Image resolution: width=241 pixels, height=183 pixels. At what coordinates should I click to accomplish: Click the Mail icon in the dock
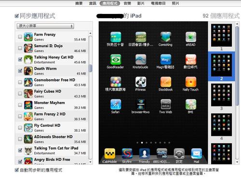click(197, 154)
